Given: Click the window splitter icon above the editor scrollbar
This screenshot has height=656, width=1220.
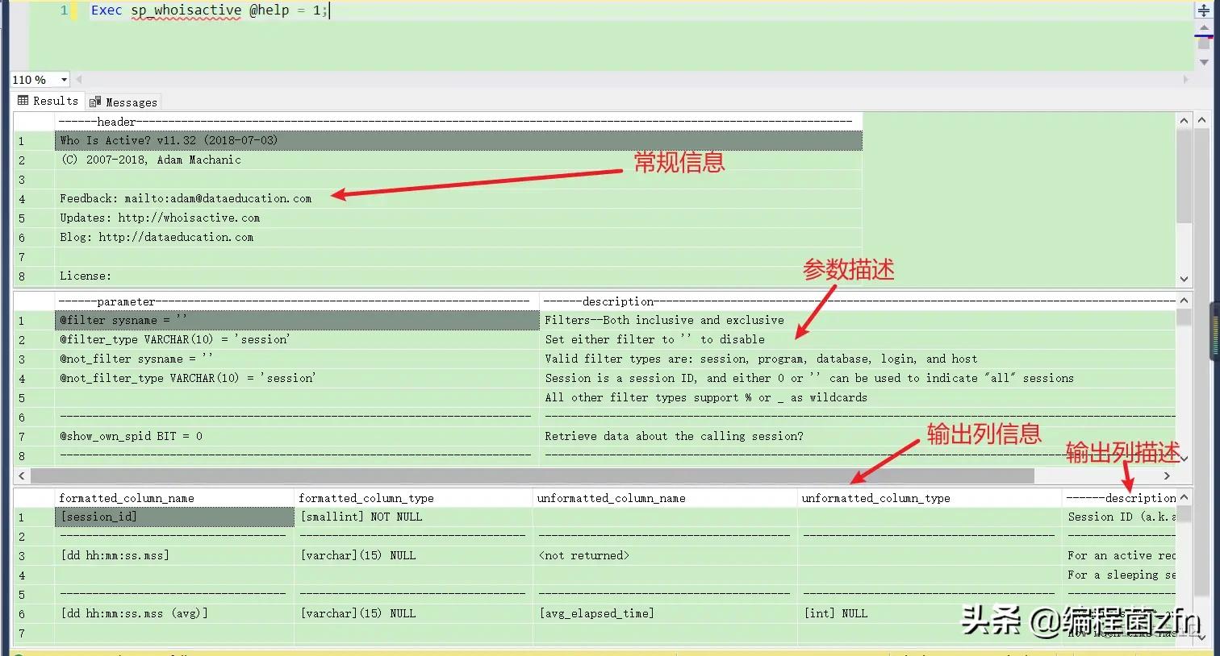Looking at the screenshot, I should point(1205,10).
